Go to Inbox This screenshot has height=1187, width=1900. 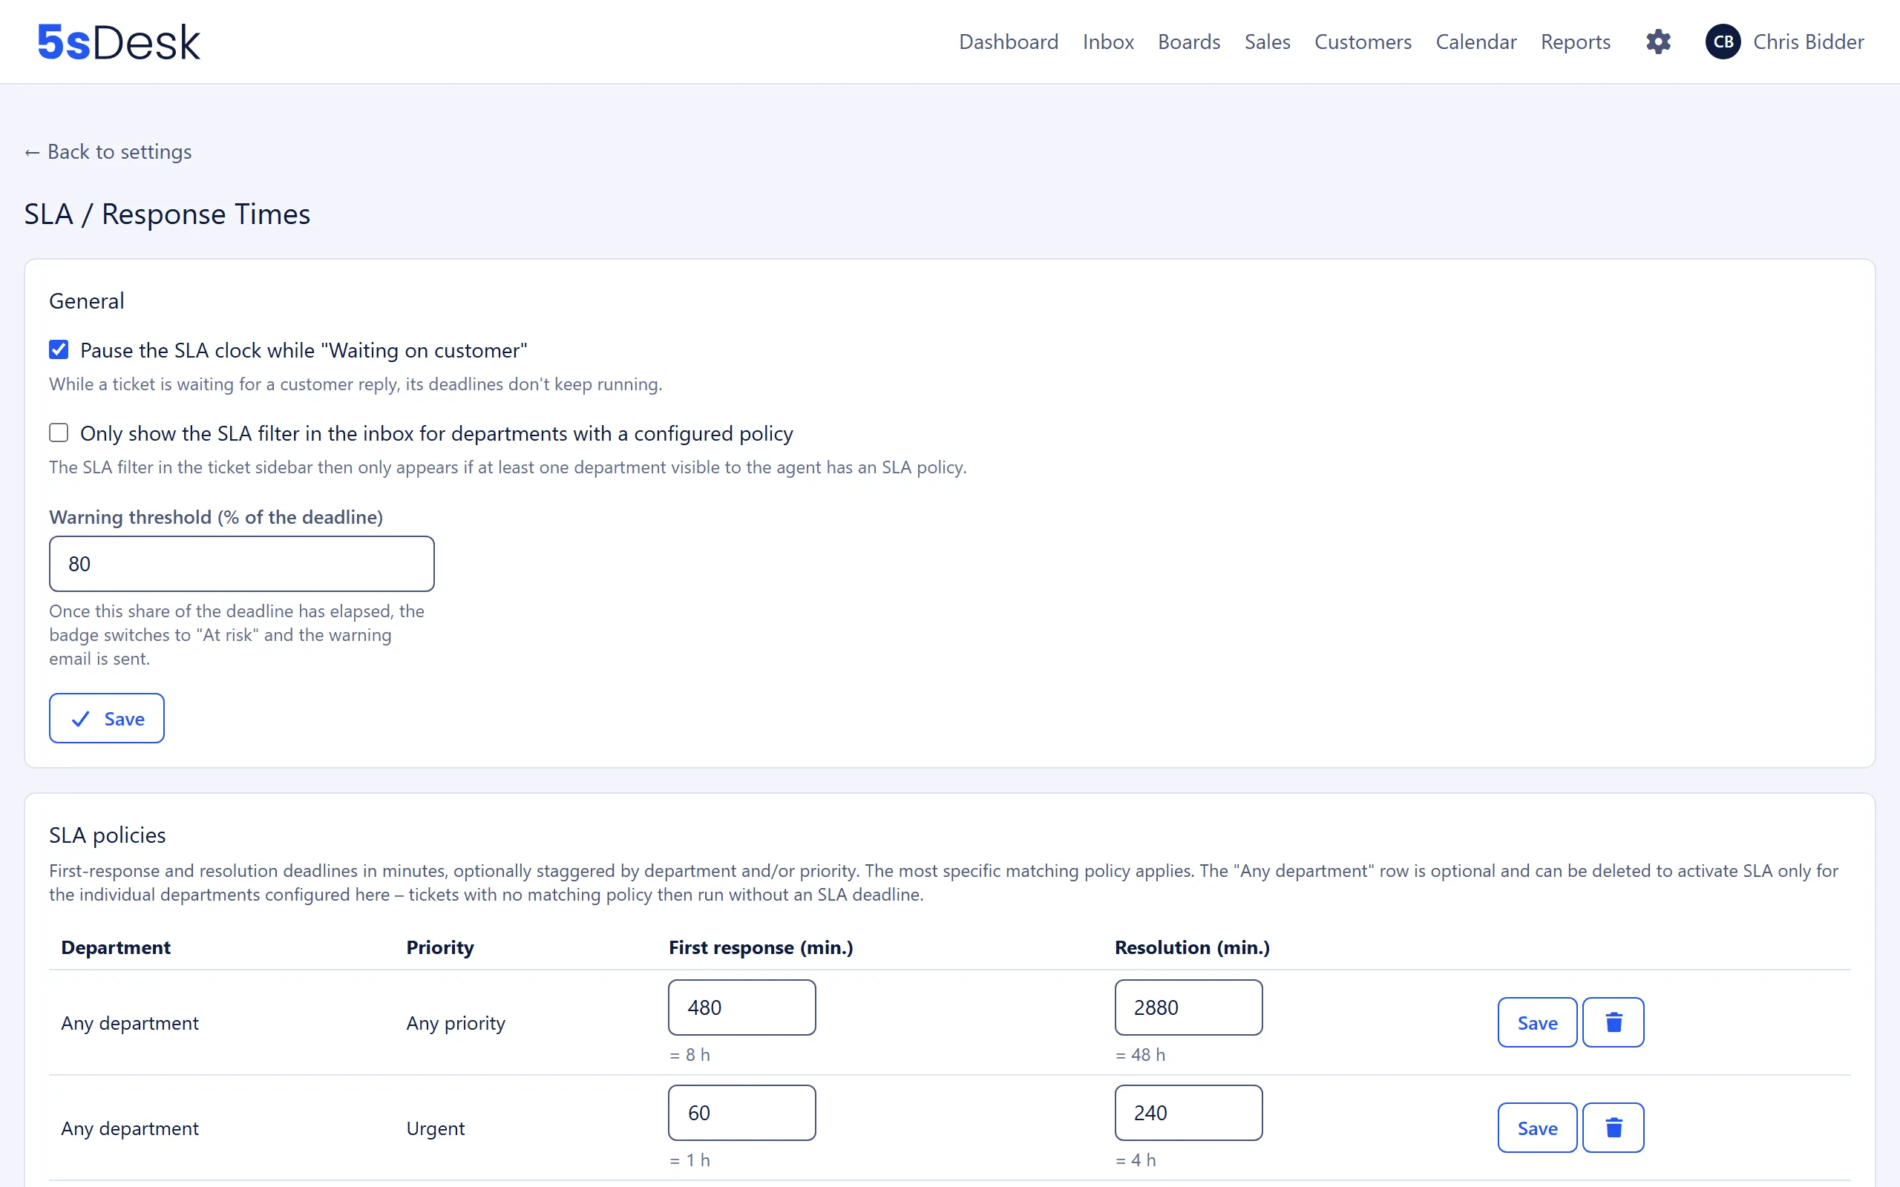pos(1108,42)
